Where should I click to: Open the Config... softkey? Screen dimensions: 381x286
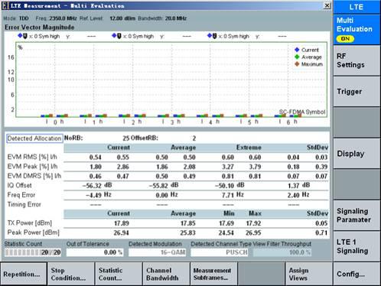tap(357, 275)
